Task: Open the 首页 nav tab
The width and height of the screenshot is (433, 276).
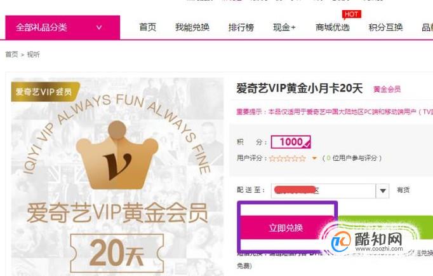Action: pyautogui.click(x=147, y=27)
